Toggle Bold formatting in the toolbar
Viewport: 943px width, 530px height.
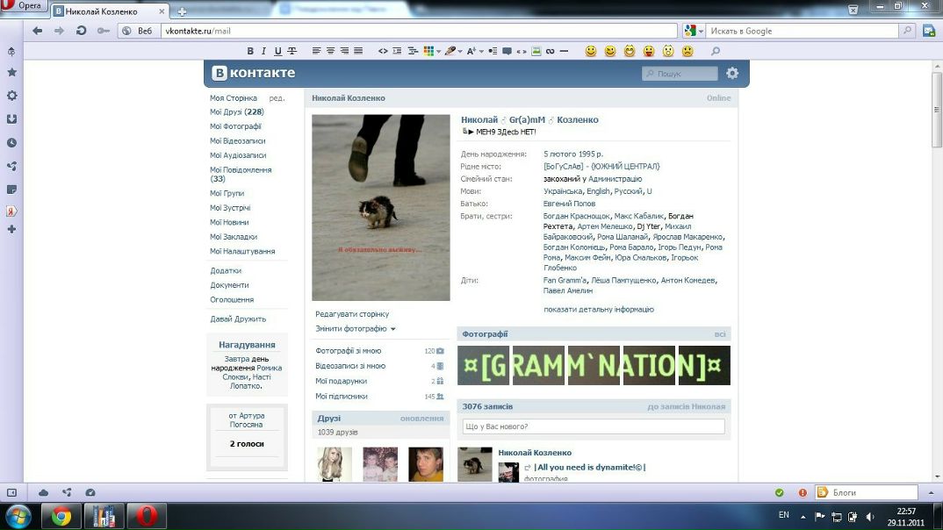[250, 51]
